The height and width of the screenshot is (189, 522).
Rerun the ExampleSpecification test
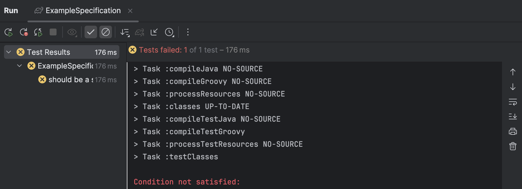point(9,32)
